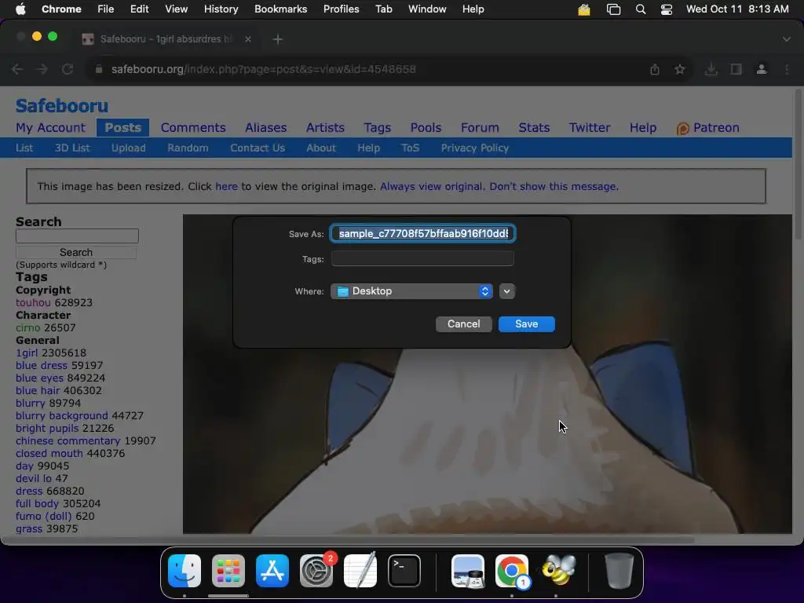Viewport: 804px width, 603px height.
Task: Click the Upload submenu link
Action: pos(128,148)
